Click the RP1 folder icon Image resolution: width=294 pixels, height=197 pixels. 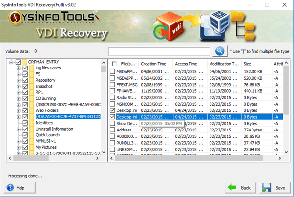[31, 92]
